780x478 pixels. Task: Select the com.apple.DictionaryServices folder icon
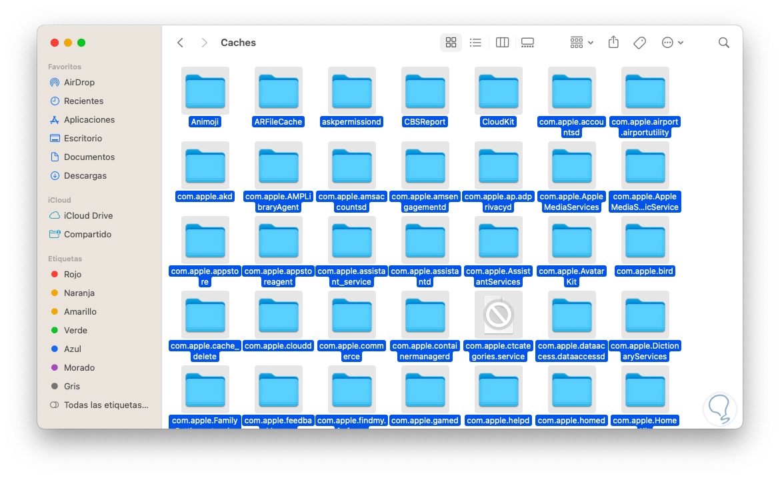point(645,315)
